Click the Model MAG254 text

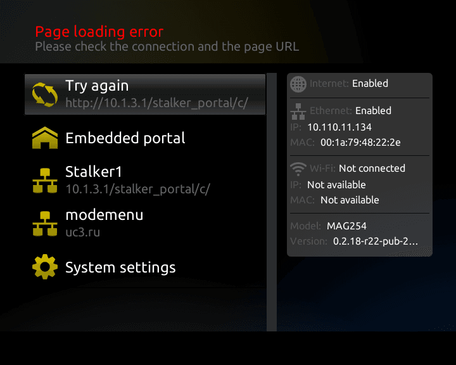point(346,226)
